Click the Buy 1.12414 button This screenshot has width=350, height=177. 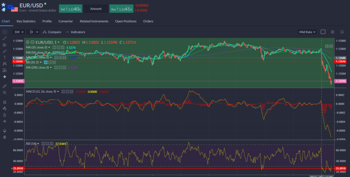[x=121, y=9]
